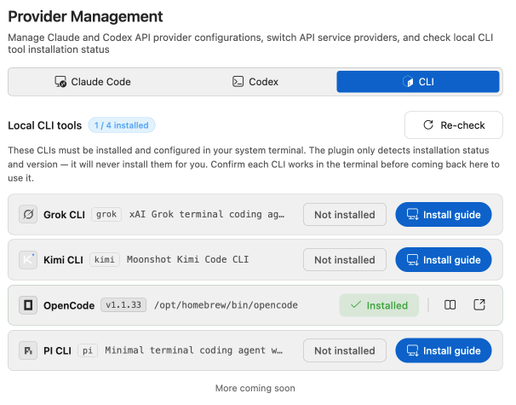Click the 'Grok CLI' name
The image size is (516, 405).
[64, 215]
